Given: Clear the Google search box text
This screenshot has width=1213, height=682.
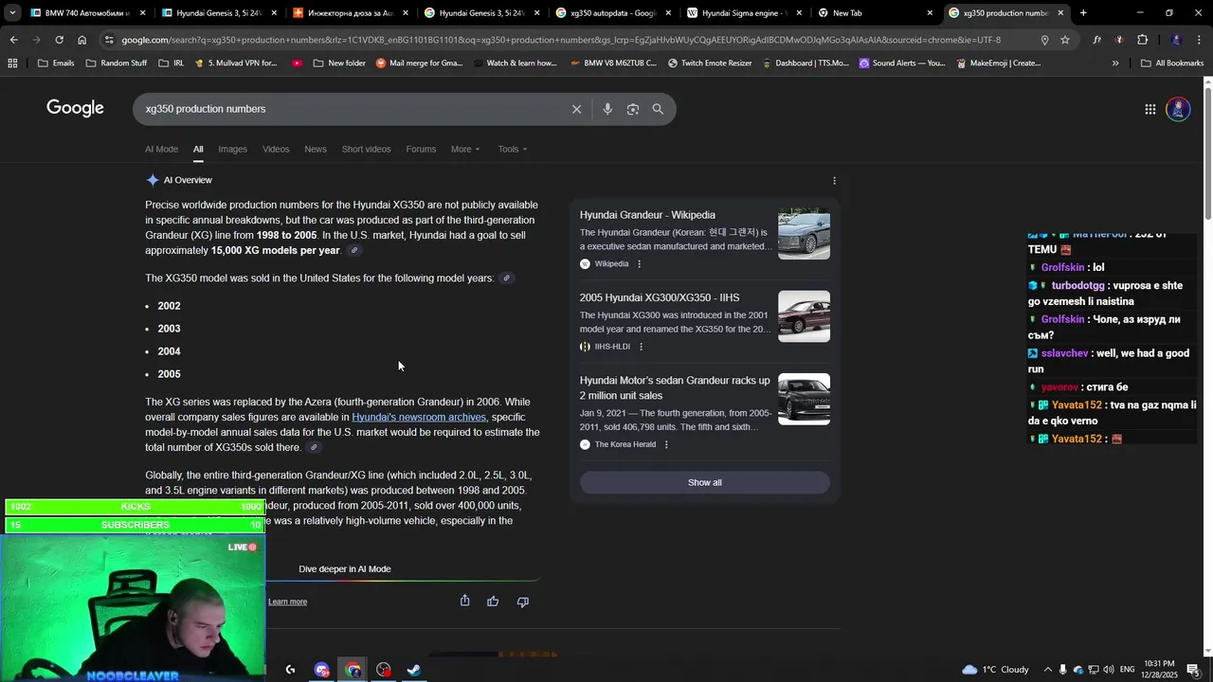Looking at the screenshot, I should click(576, 109).
